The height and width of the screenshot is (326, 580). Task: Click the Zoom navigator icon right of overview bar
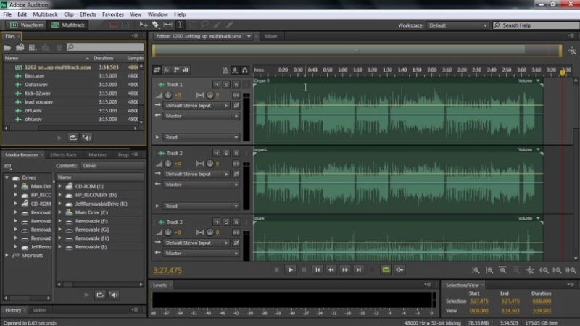point(572,51)
